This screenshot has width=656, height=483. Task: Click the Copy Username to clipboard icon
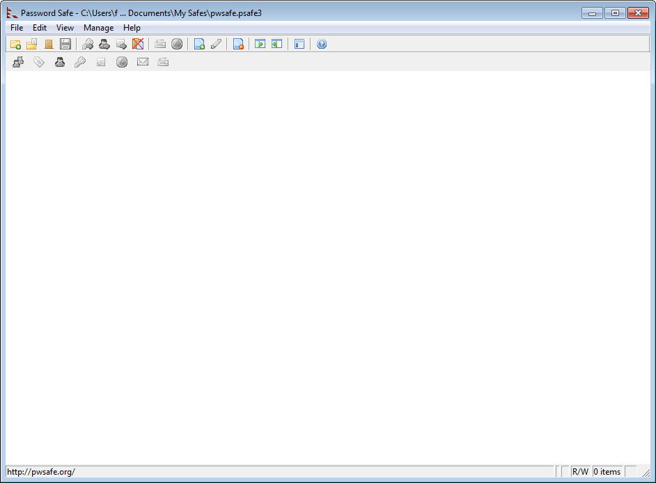pos(104,44)
